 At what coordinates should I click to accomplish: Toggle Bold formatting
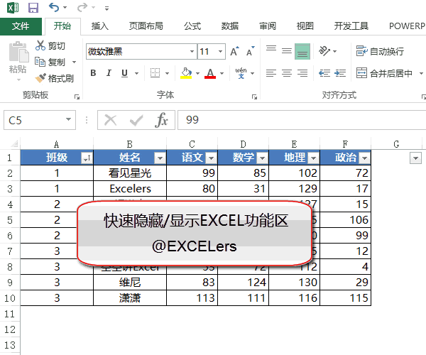click(x=93, y=73)
